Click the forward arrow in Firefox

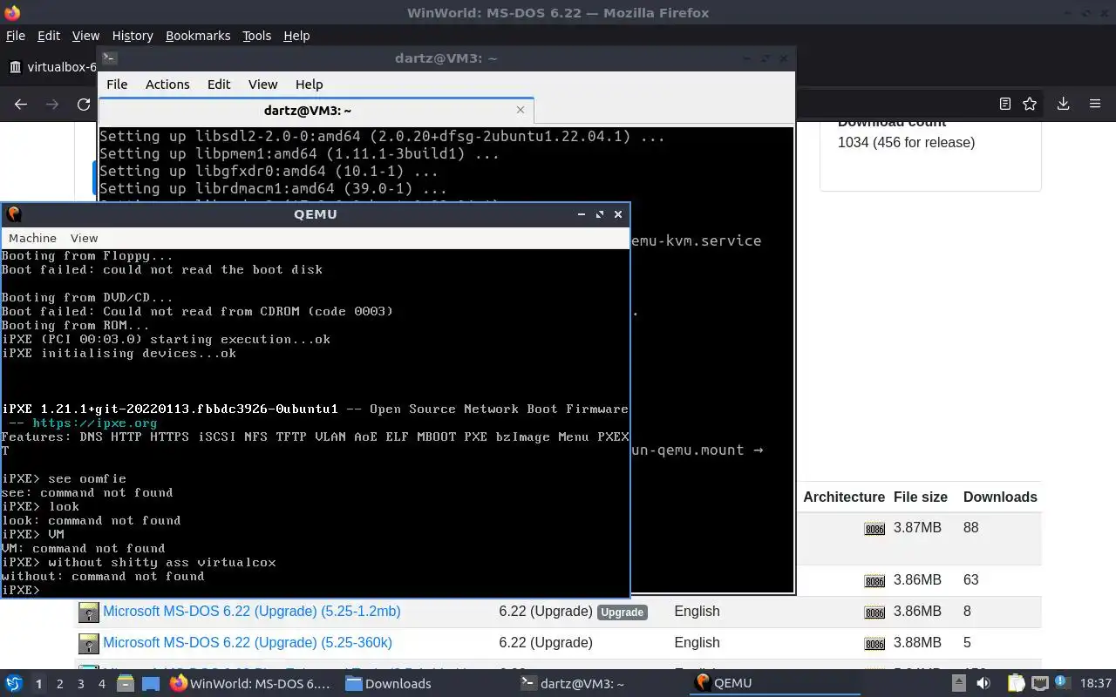tap(52, 104)
